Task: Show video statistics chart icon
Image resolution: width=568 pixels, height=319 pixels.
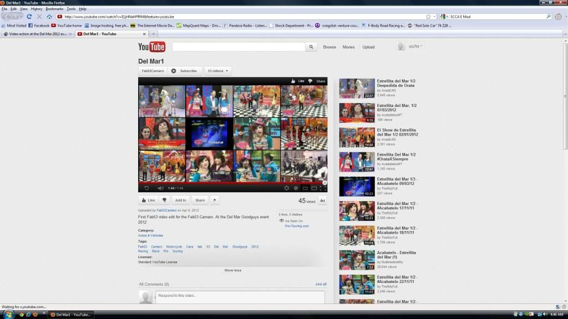Action: click(x=322, y=201)
